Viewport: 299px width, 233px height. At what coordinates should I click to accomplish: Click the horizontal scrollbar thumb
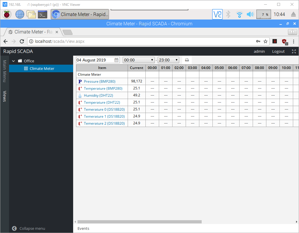pos(139,222)
